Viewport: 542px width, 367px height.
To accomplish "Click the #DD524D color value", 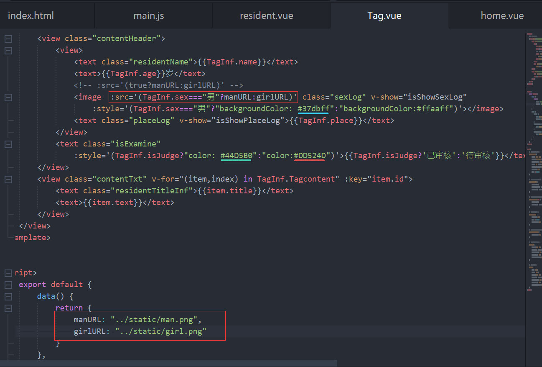I will click(x=310, y=156).
